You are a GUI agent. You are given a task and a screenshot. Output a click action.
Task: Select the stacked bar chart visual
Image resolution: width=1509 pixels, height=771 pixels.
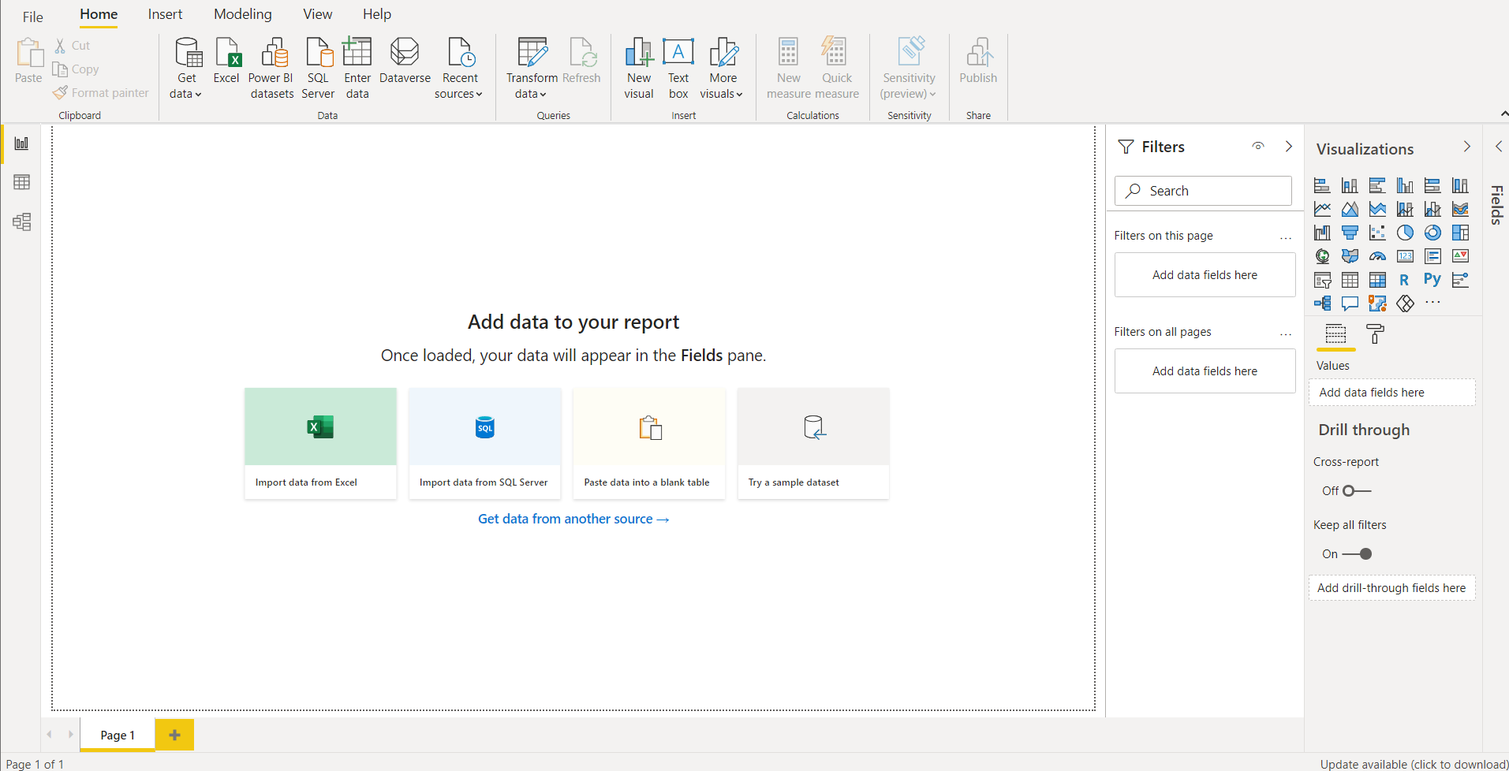tap(1322, 186)
